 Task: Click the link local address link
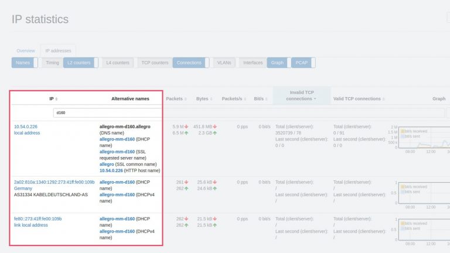31,225
